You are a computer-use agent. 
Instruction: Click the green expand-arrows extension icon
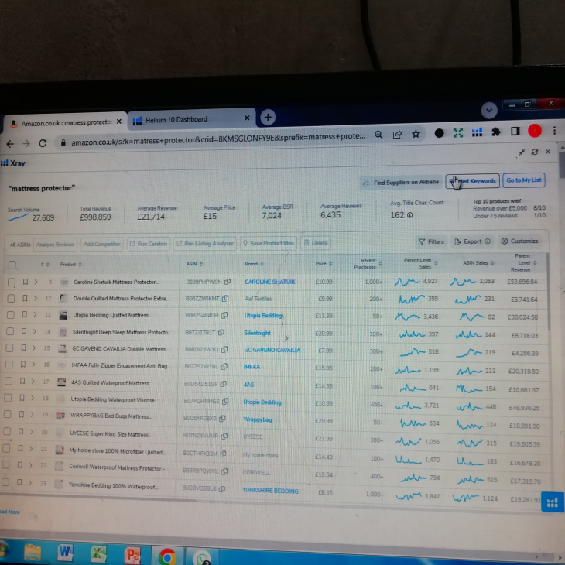(458, 133)
